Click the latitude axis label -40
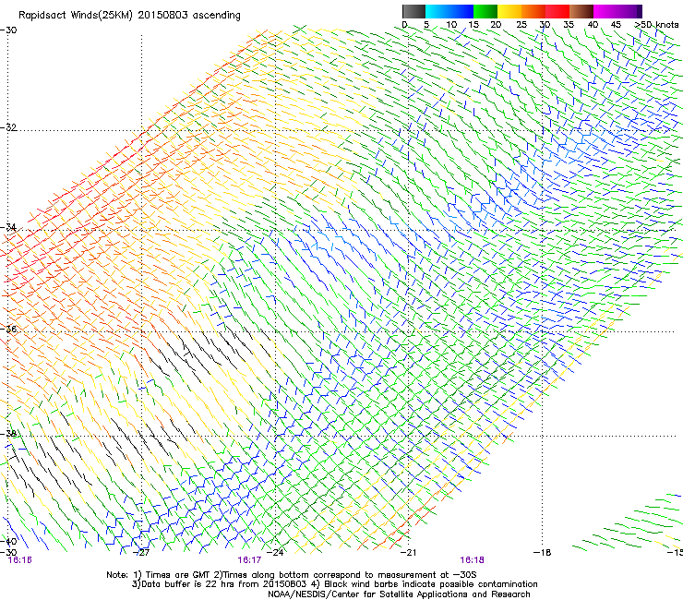This screenshot has height=600, width=683. click(8, 542)
